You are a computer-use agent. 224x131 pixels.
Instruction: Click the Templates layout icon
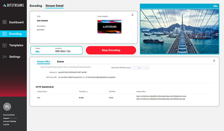[x=4, y=45]
